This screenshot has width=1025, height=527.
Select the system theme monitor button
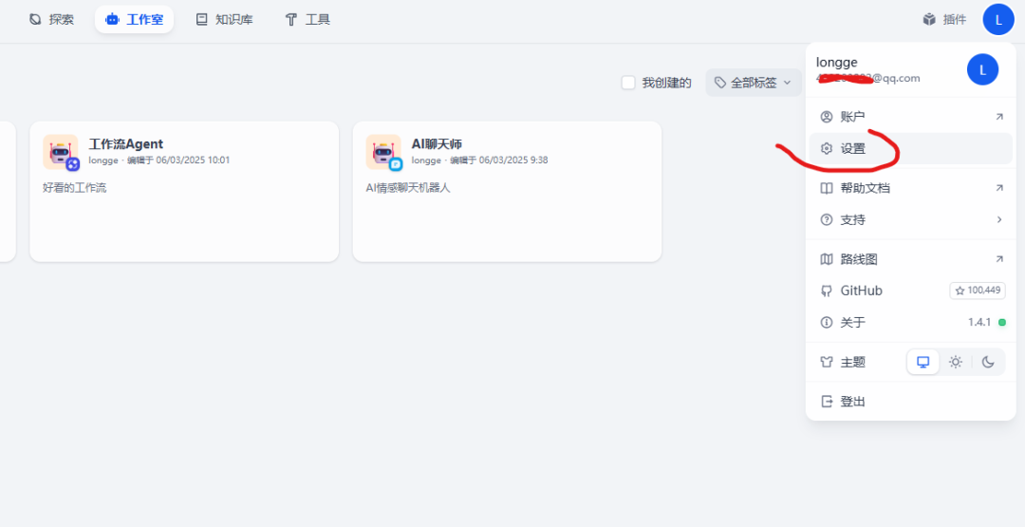pyautogui.click(x=923, y=362)
